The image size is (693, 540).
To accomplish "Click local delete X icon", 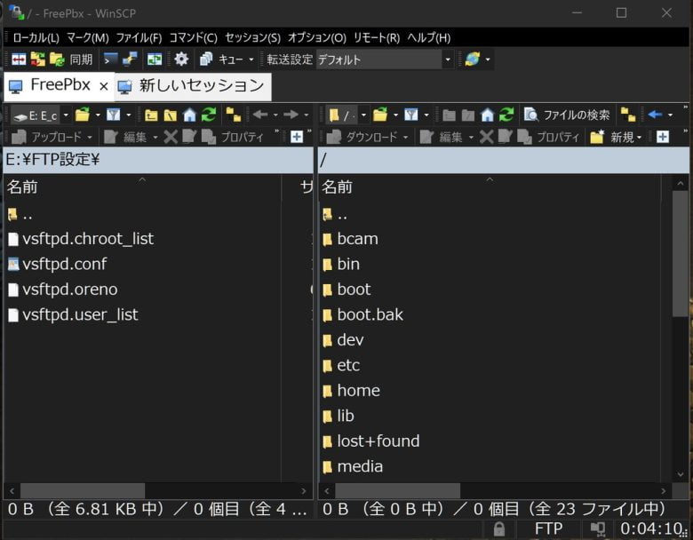I will pyautogui.click(x=171, y=137).
